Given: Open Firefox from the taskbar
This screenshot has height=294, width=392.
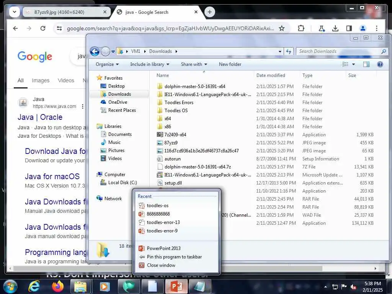Looking at the screenshot, I should (x=57, y=286).
